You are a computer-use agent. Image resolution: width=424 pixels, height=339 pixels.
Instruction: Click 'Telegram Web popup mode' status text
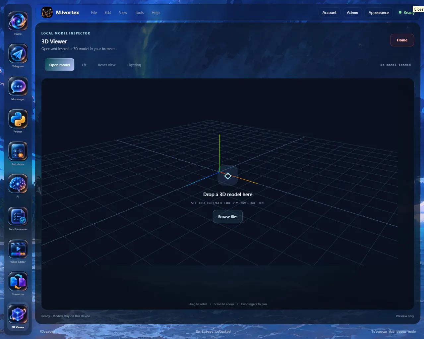coord(394,332)
